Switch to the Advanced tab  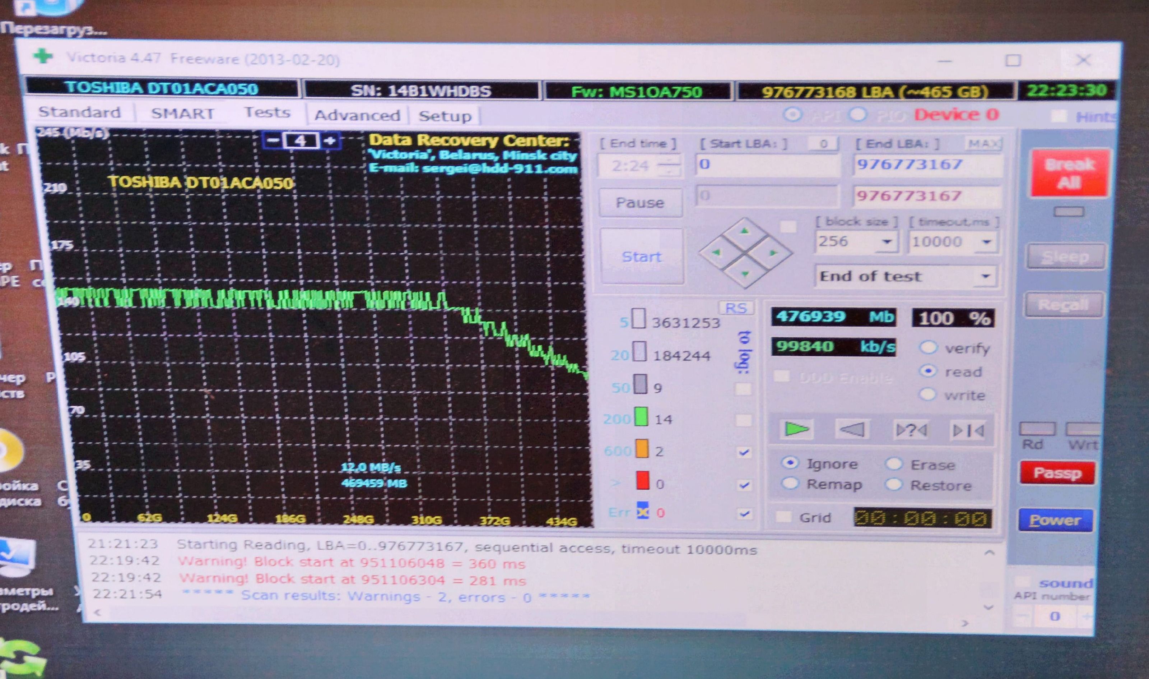pyautogui.click(x=358, y=115)
